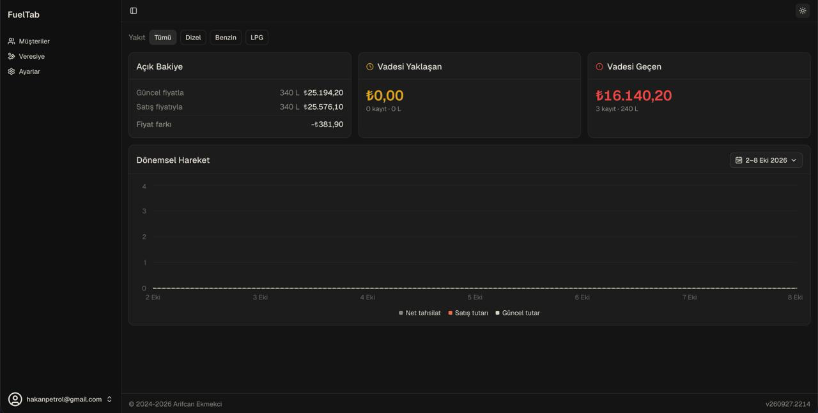
Task: Filter by LPG fuel
Action: [257, 38]
